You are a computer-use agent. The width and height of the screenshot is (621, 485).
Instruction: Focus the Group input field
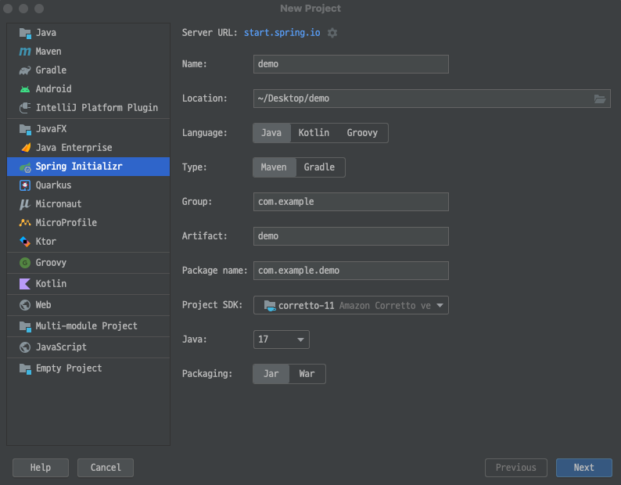tap(351, 202)
